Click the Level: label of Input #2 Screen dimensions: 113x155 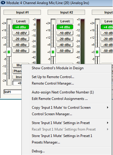pyautogui.click(x=65, y=21)
